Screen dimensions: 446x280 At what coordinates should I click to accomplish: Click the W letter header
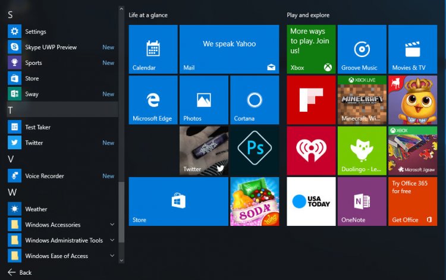point(12,193)
